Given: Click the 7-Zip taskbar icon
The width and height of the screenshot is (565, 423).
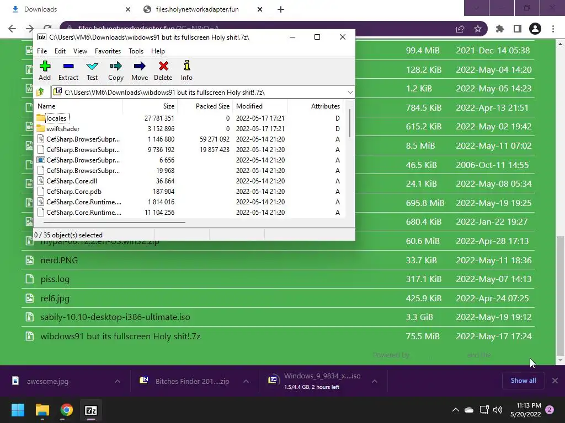Looking at the screenshot, I should (91, 410).
